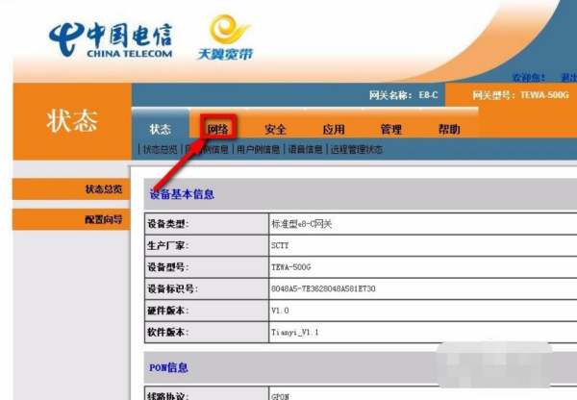
Task: Click the 退出 logout link
Action: 568,78
